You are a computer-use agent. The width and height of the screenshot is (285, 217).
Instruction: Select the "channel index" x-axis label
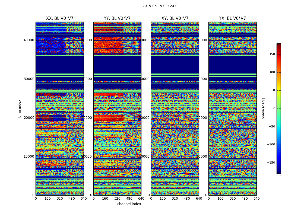pos(129,204)
